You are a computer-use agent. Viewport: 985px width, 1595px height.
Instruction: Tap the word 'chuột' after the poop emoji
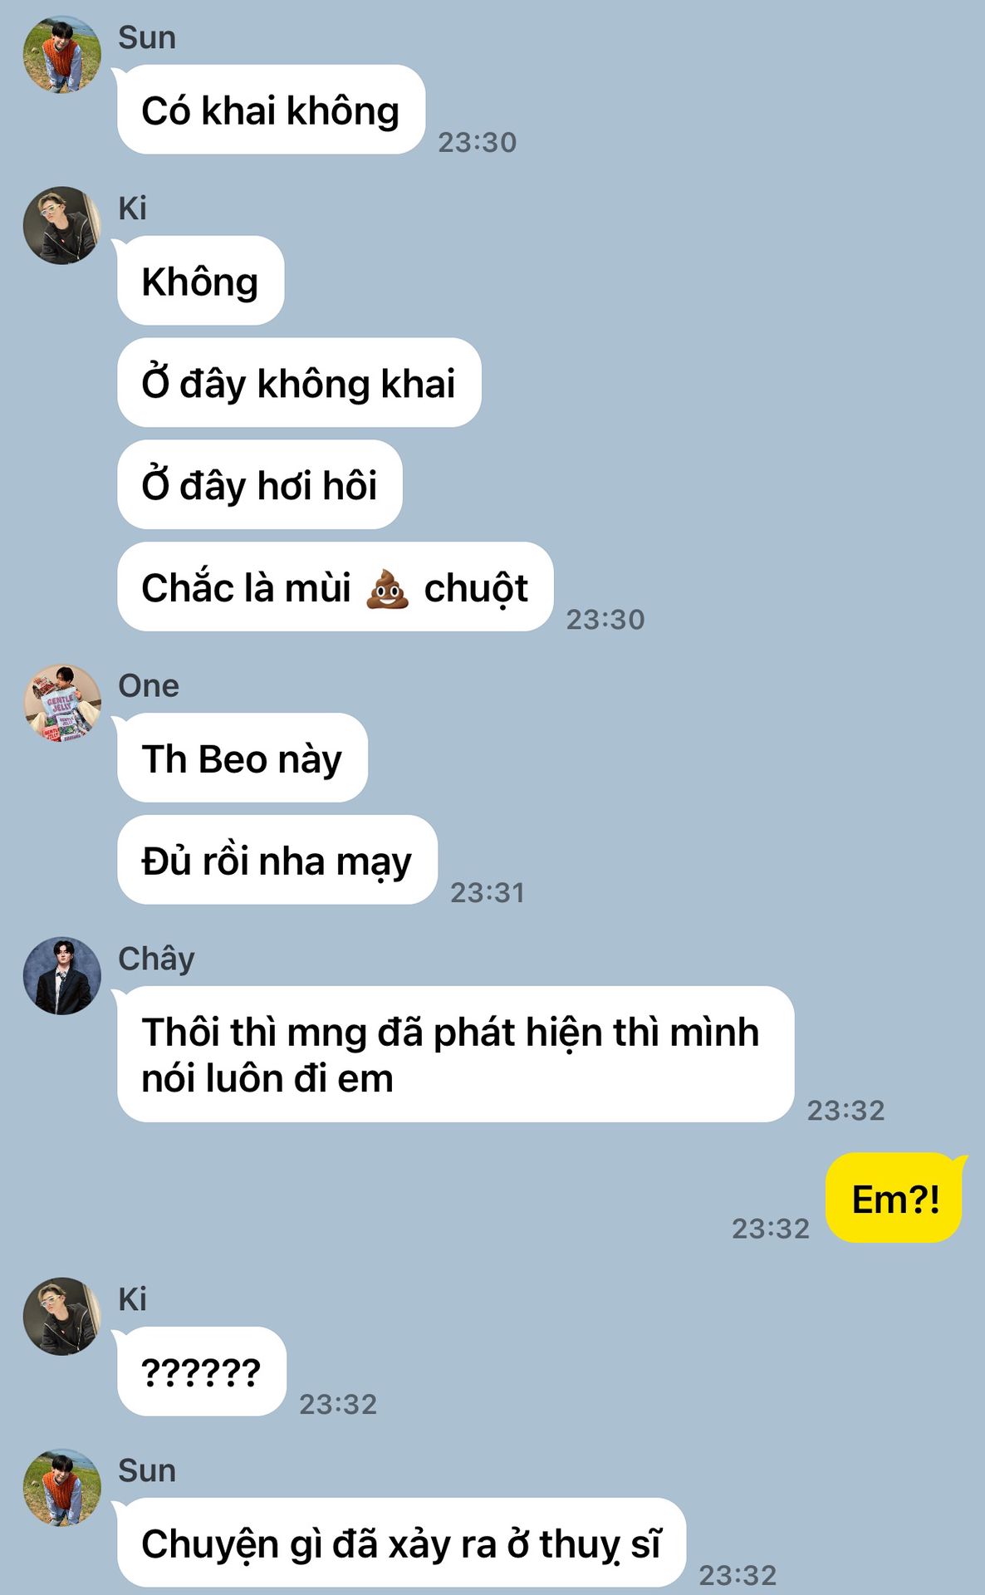click(476, 589)
